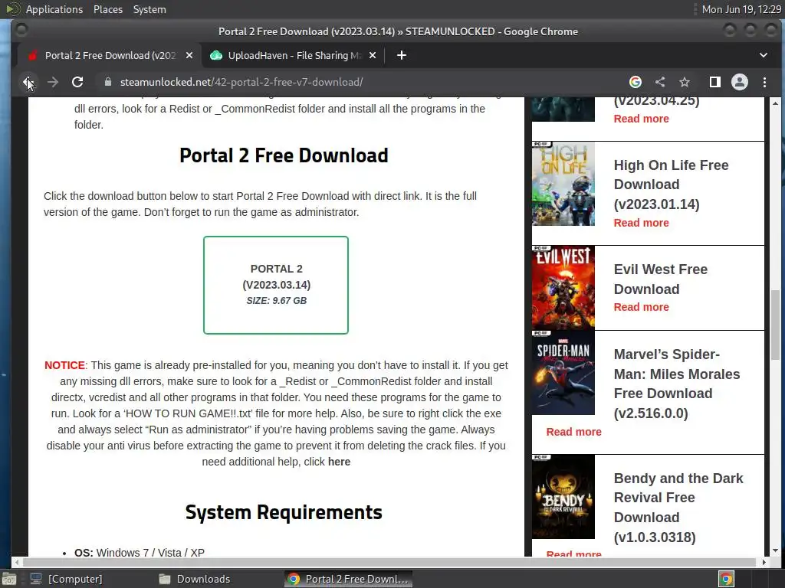Click the Chrome icon in taskbar corner

[x=726, y=579]
